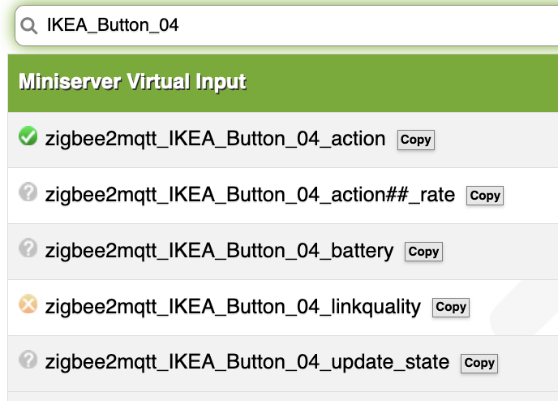Viewport: 558px width, 401px height.
Task: Click the Miniserver Virtual Input header
Action: (132, 82)
